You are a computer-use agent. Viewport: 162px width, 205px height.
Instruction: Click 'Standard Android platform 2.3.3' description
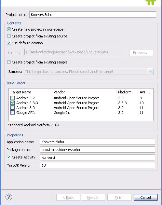34,125
